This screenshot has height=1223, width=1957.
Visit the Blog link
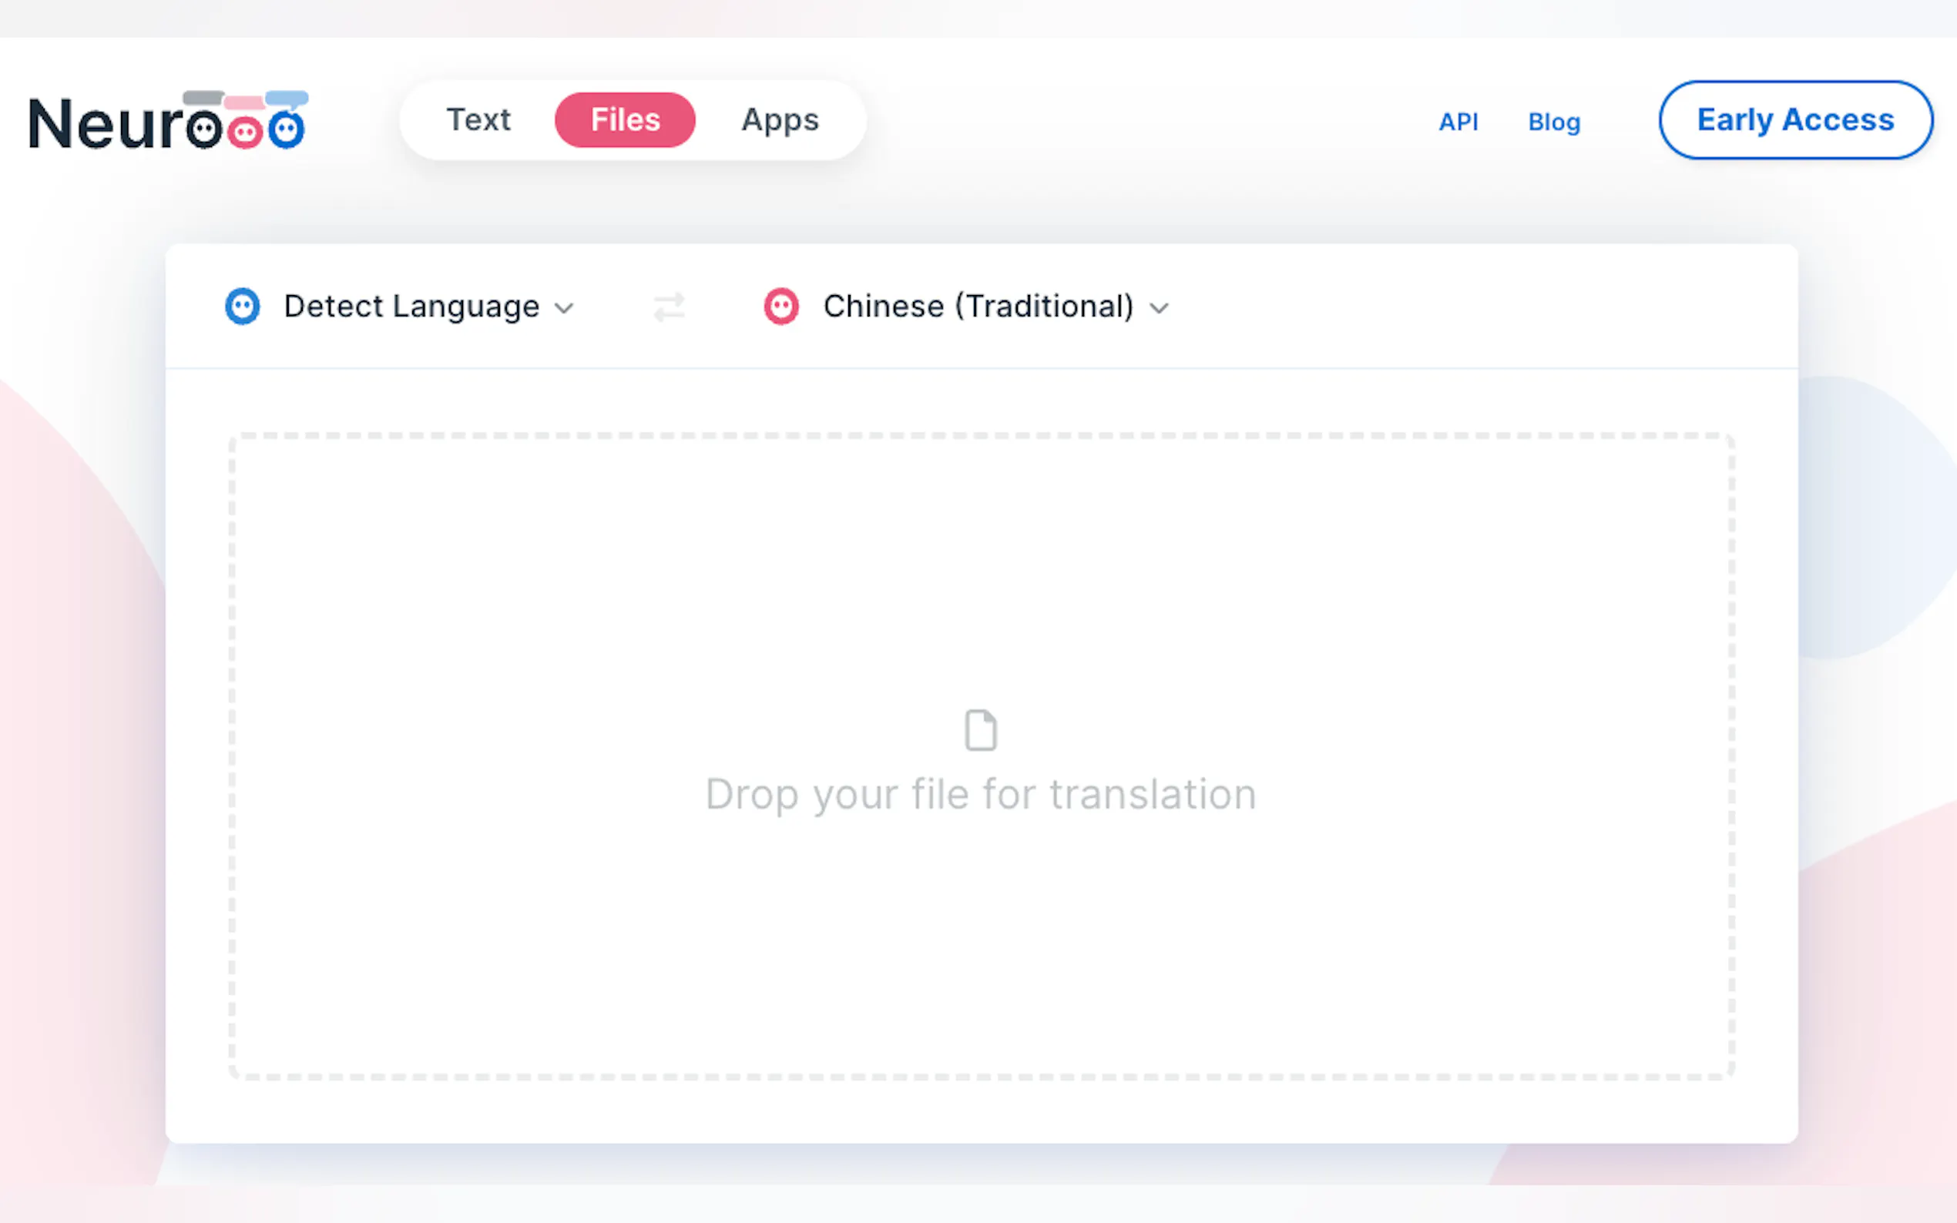click(x=1553, y=122)
